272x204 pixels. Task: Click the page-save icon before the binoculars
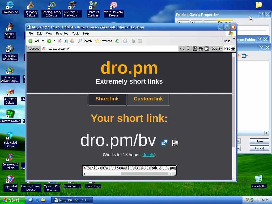[195, 49]
